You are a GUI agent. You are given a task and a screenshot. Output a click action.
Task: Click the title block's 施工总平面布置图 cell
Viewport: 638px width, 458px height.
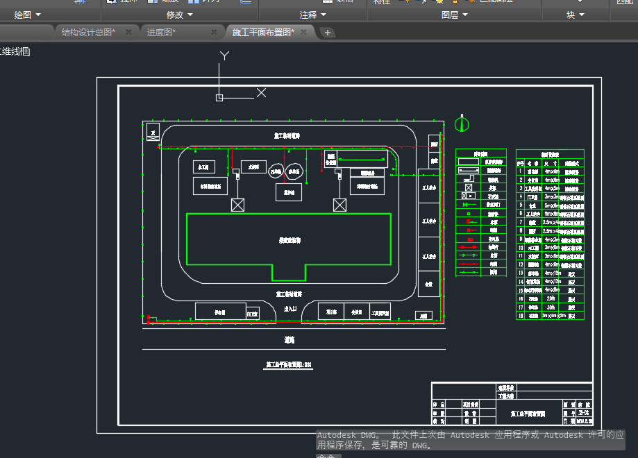coord(527,413)
